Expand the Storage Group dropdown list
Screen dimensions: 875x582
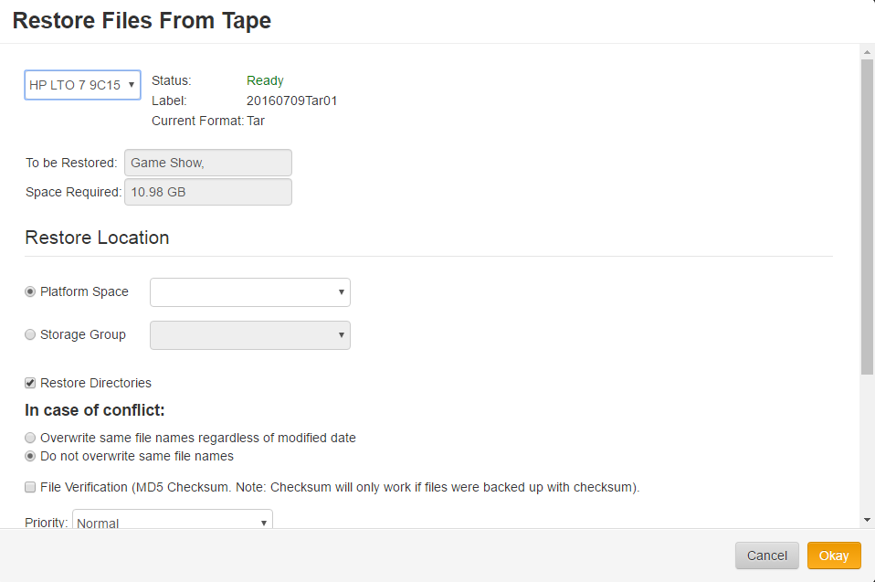(250, 335)
